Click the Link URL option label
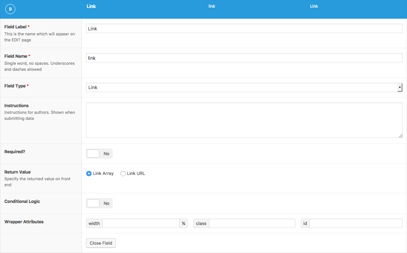The image size is (407, 253). click(x=136, y=174)
